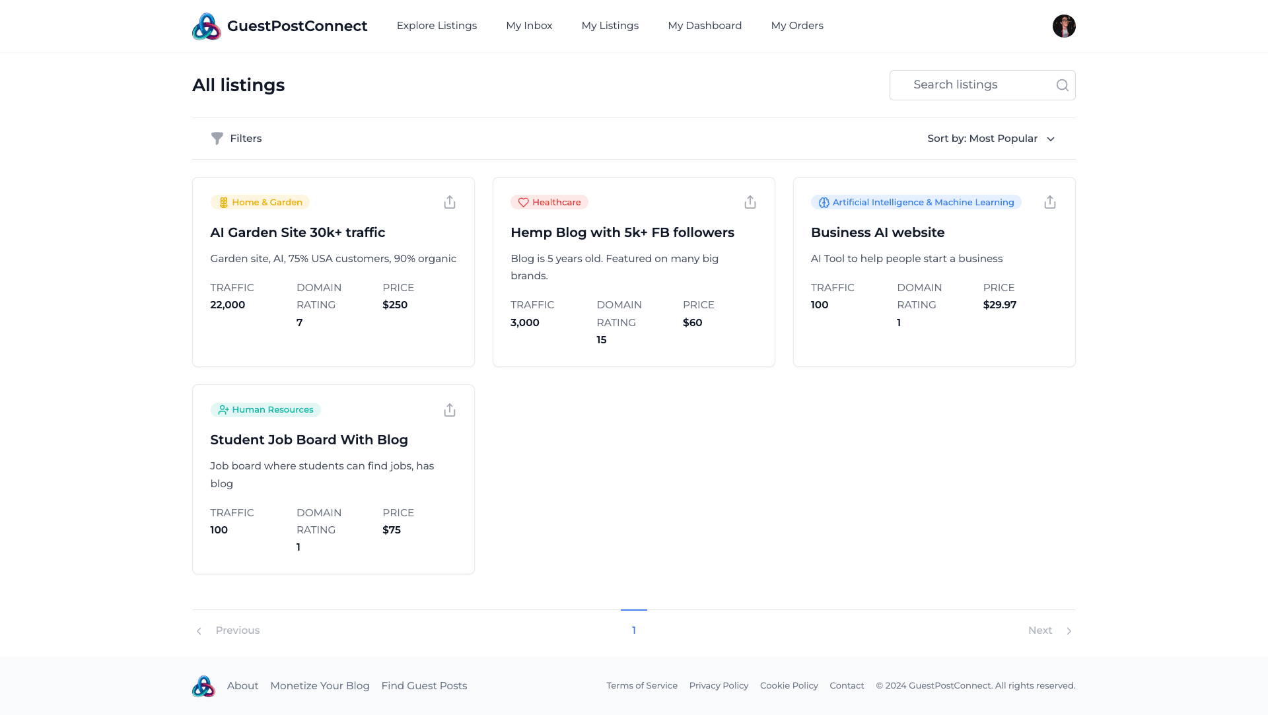Click the search magnifier icon
This screenshot has width=1268, height=715.
tap(1062, 85)
